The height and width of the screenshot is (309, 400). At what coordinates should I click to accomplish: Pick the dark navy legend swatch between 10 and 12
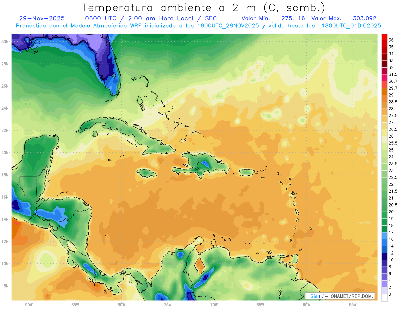pyautogui.click(x=384, y=256)
